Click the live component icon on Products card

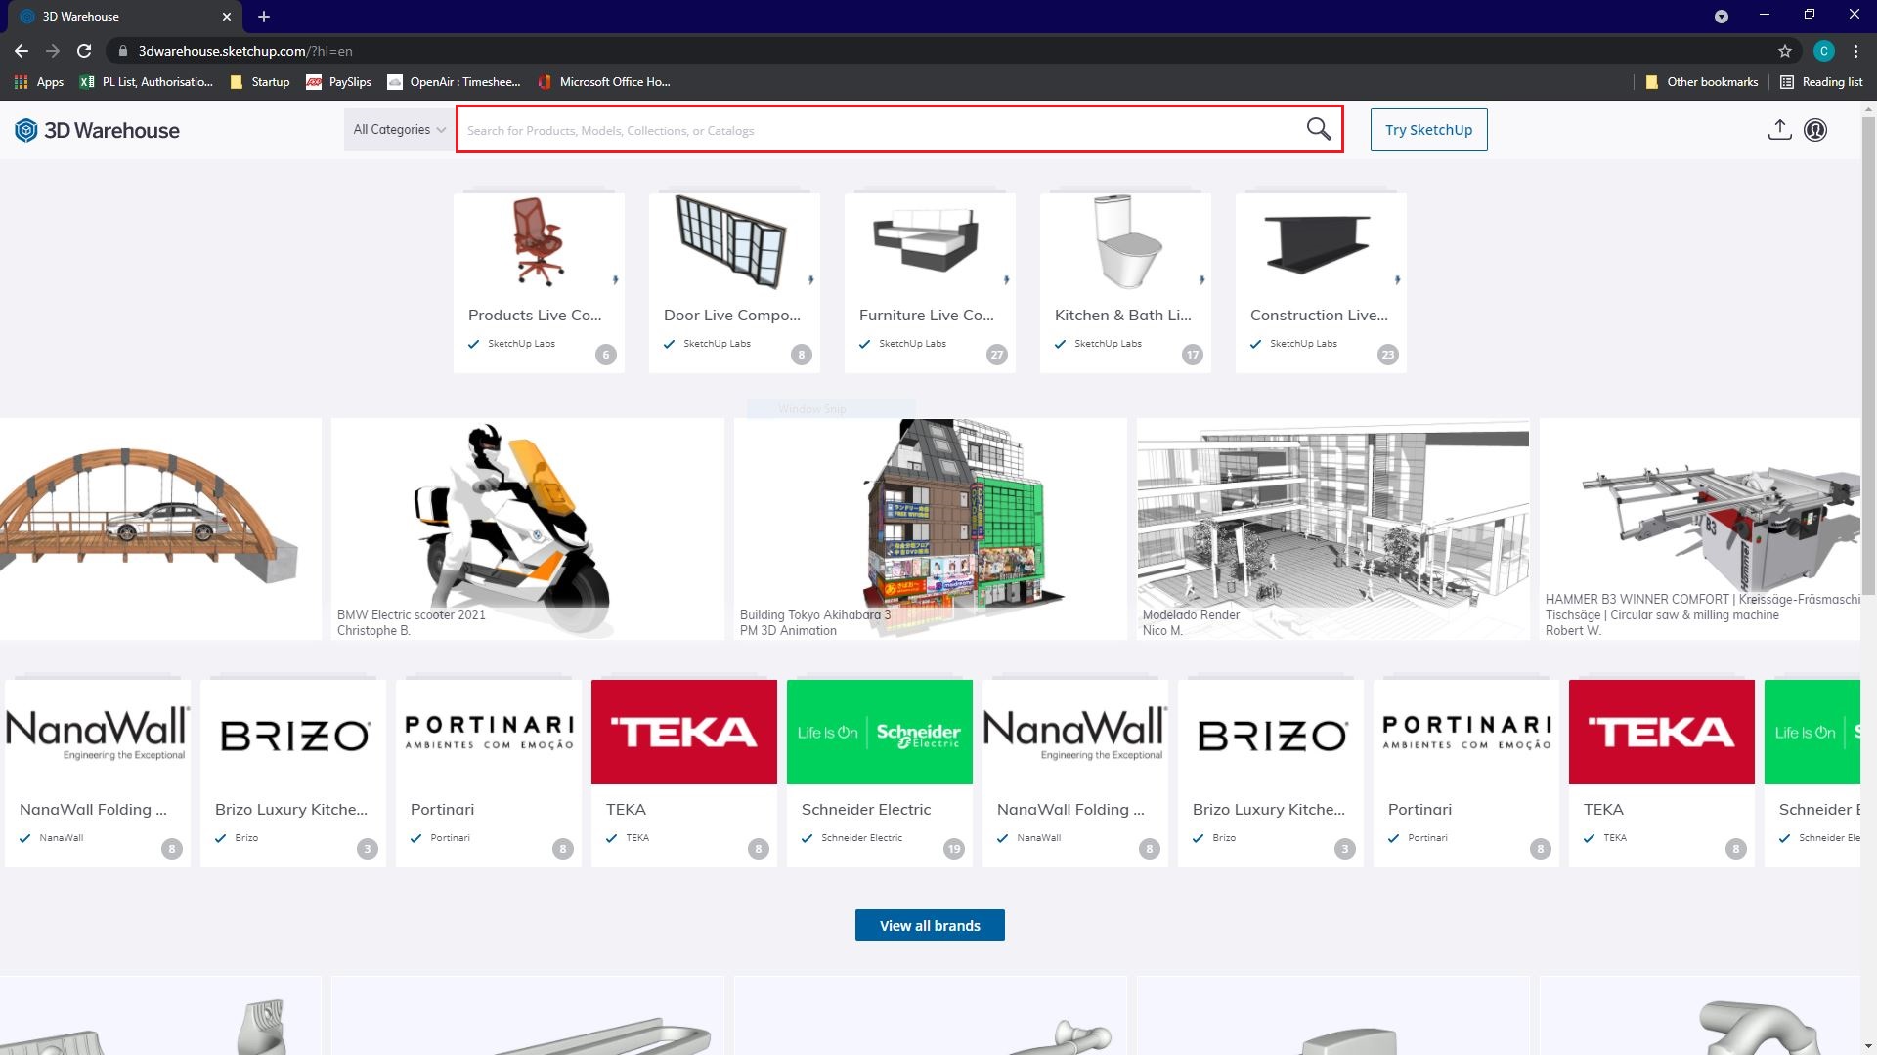click(615, 280)
